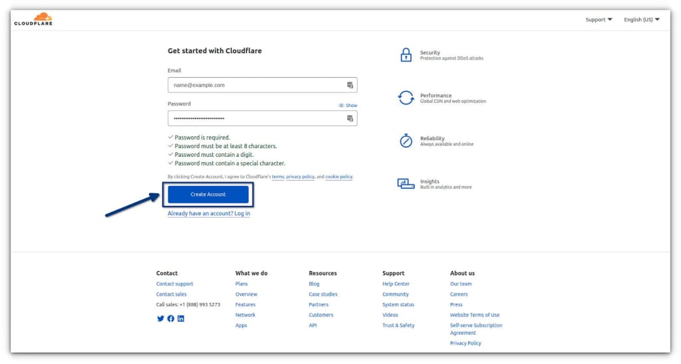Click 'Built in analytics and more' text
This screenshot has width=681, height=364.
pos(446,187)
